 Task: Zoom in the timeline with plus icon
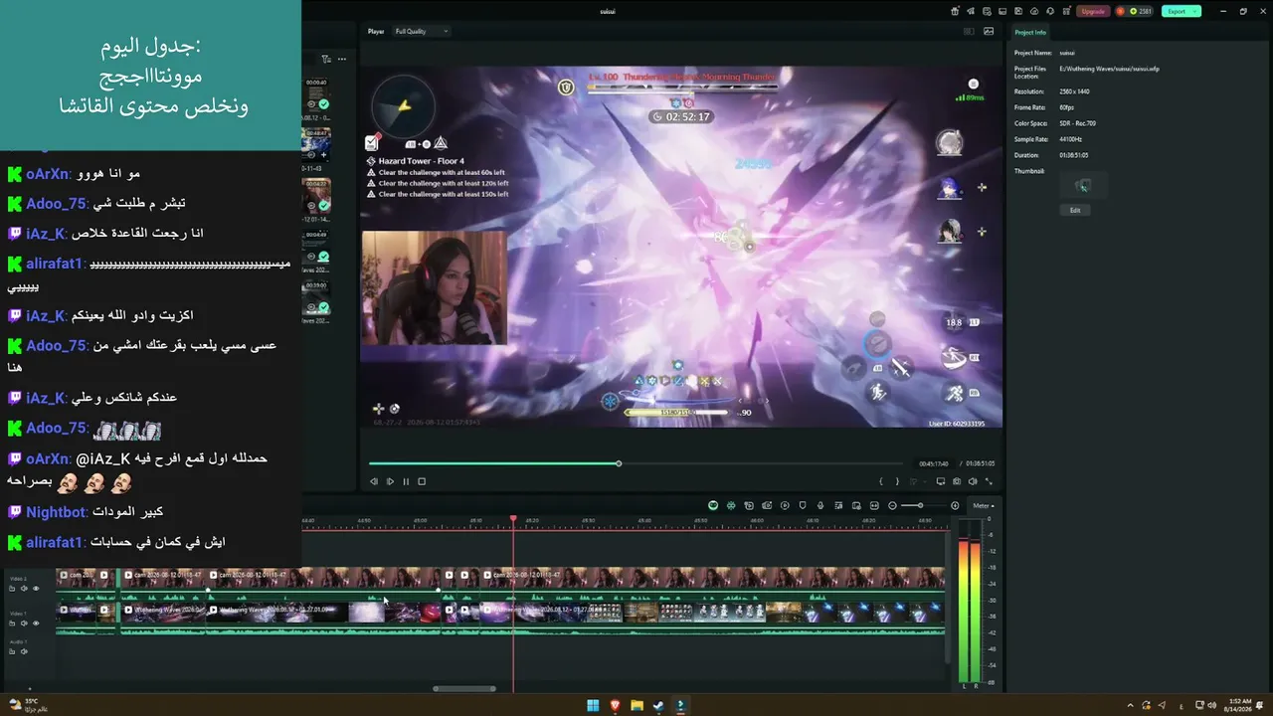tap(955, 505)
